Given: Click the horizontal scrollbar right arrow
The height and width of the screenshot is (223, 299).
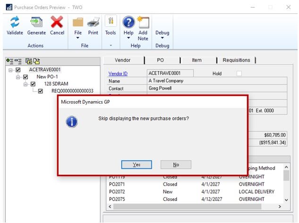Looking at the screenshot, I should [279, 206].
